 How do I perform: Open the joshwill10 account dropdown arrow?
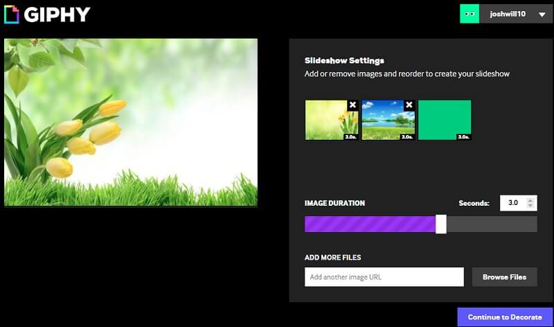[542, 15]
